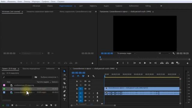Open the playback resolution 1/2 dropdown
This screenshot has width=192, height=108.
164,53
